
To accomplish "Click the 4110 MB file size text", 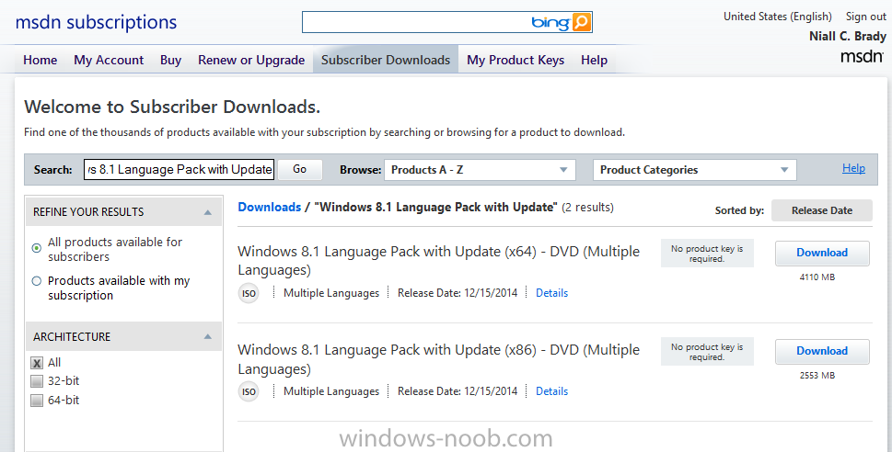I will 817,277.
